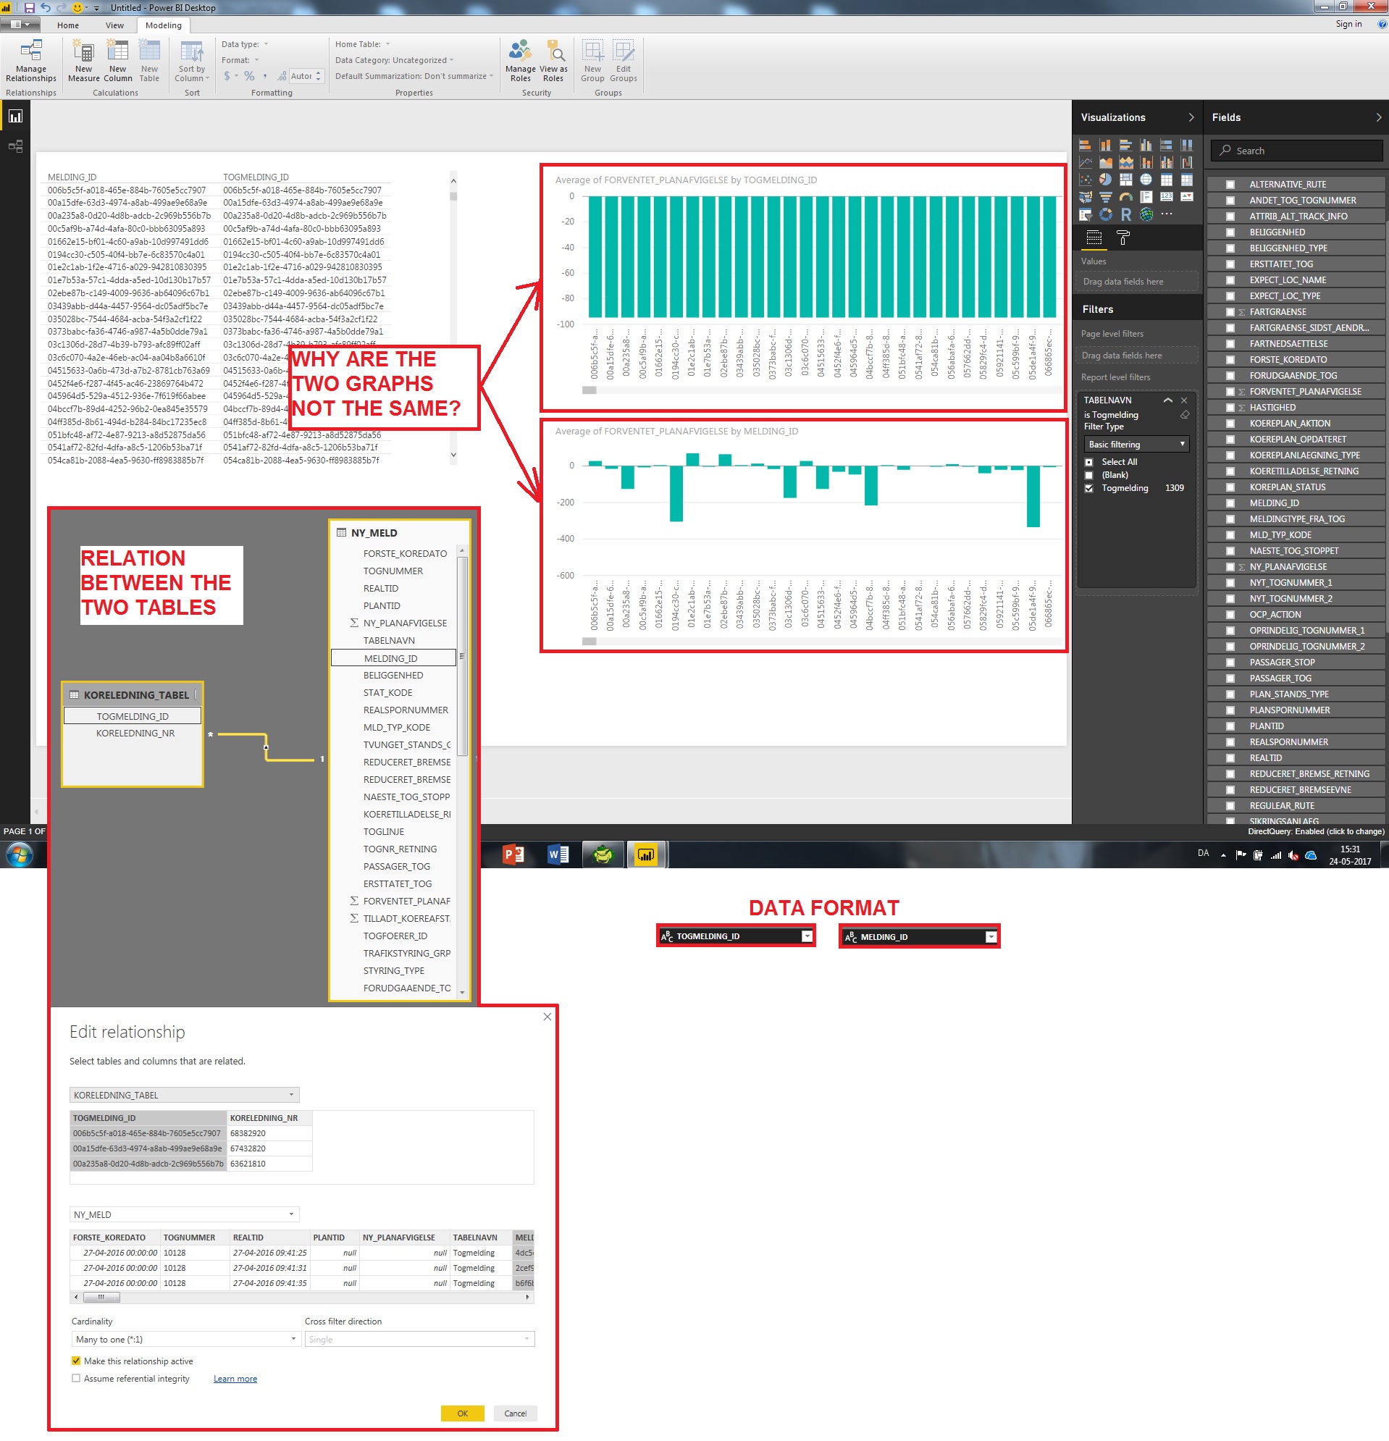Screen dimensions: 1389x1441
Task: Open Manage Relationships in the ribbon
Action: point(31,61)
